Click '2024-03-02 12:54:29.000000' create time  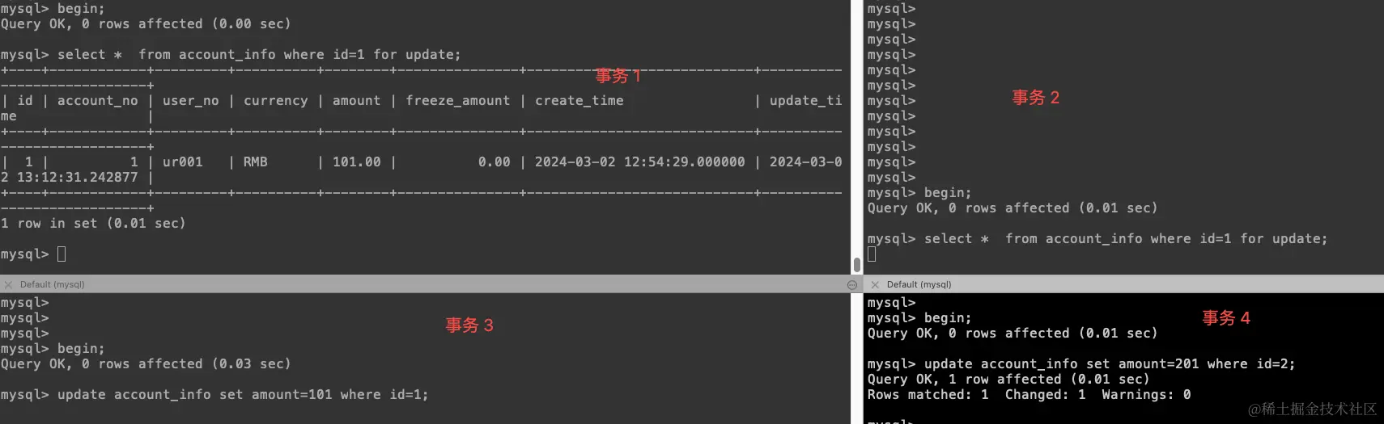coord(639,162)
